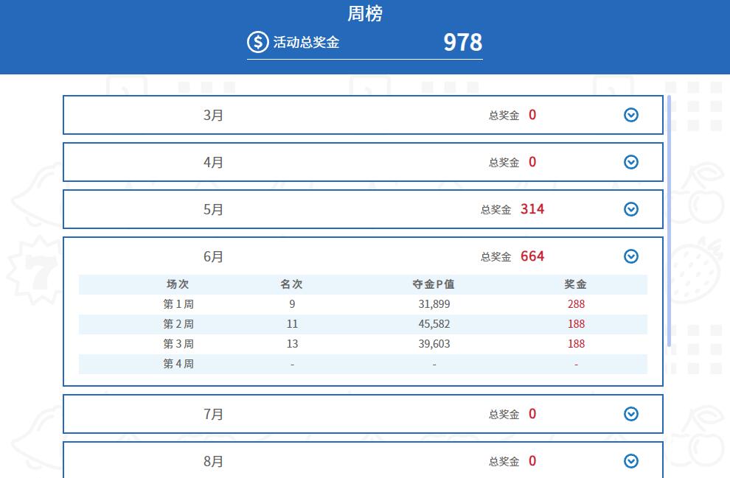
Task: Click the underline divider below 活动总奖金
Action: (x=364, y=58)
